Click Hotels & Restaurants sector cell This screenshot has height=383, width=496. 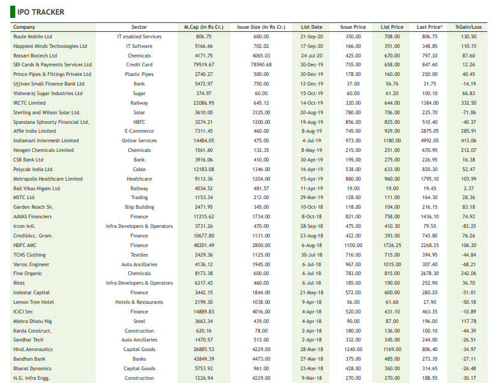(x=139, y=302)
